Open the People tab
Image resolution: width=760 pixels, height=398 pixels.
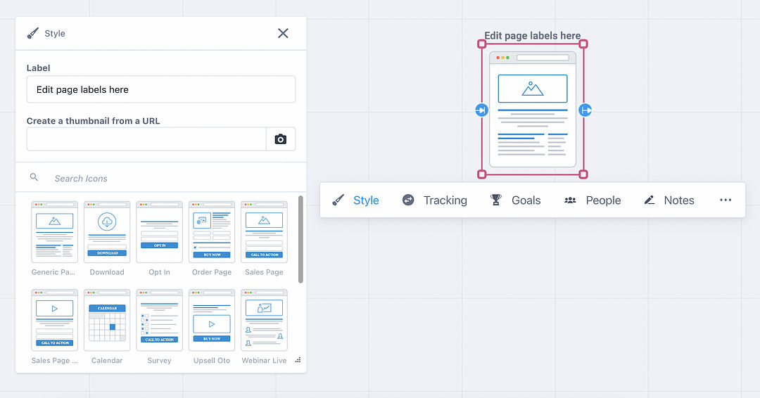point(593,200)
